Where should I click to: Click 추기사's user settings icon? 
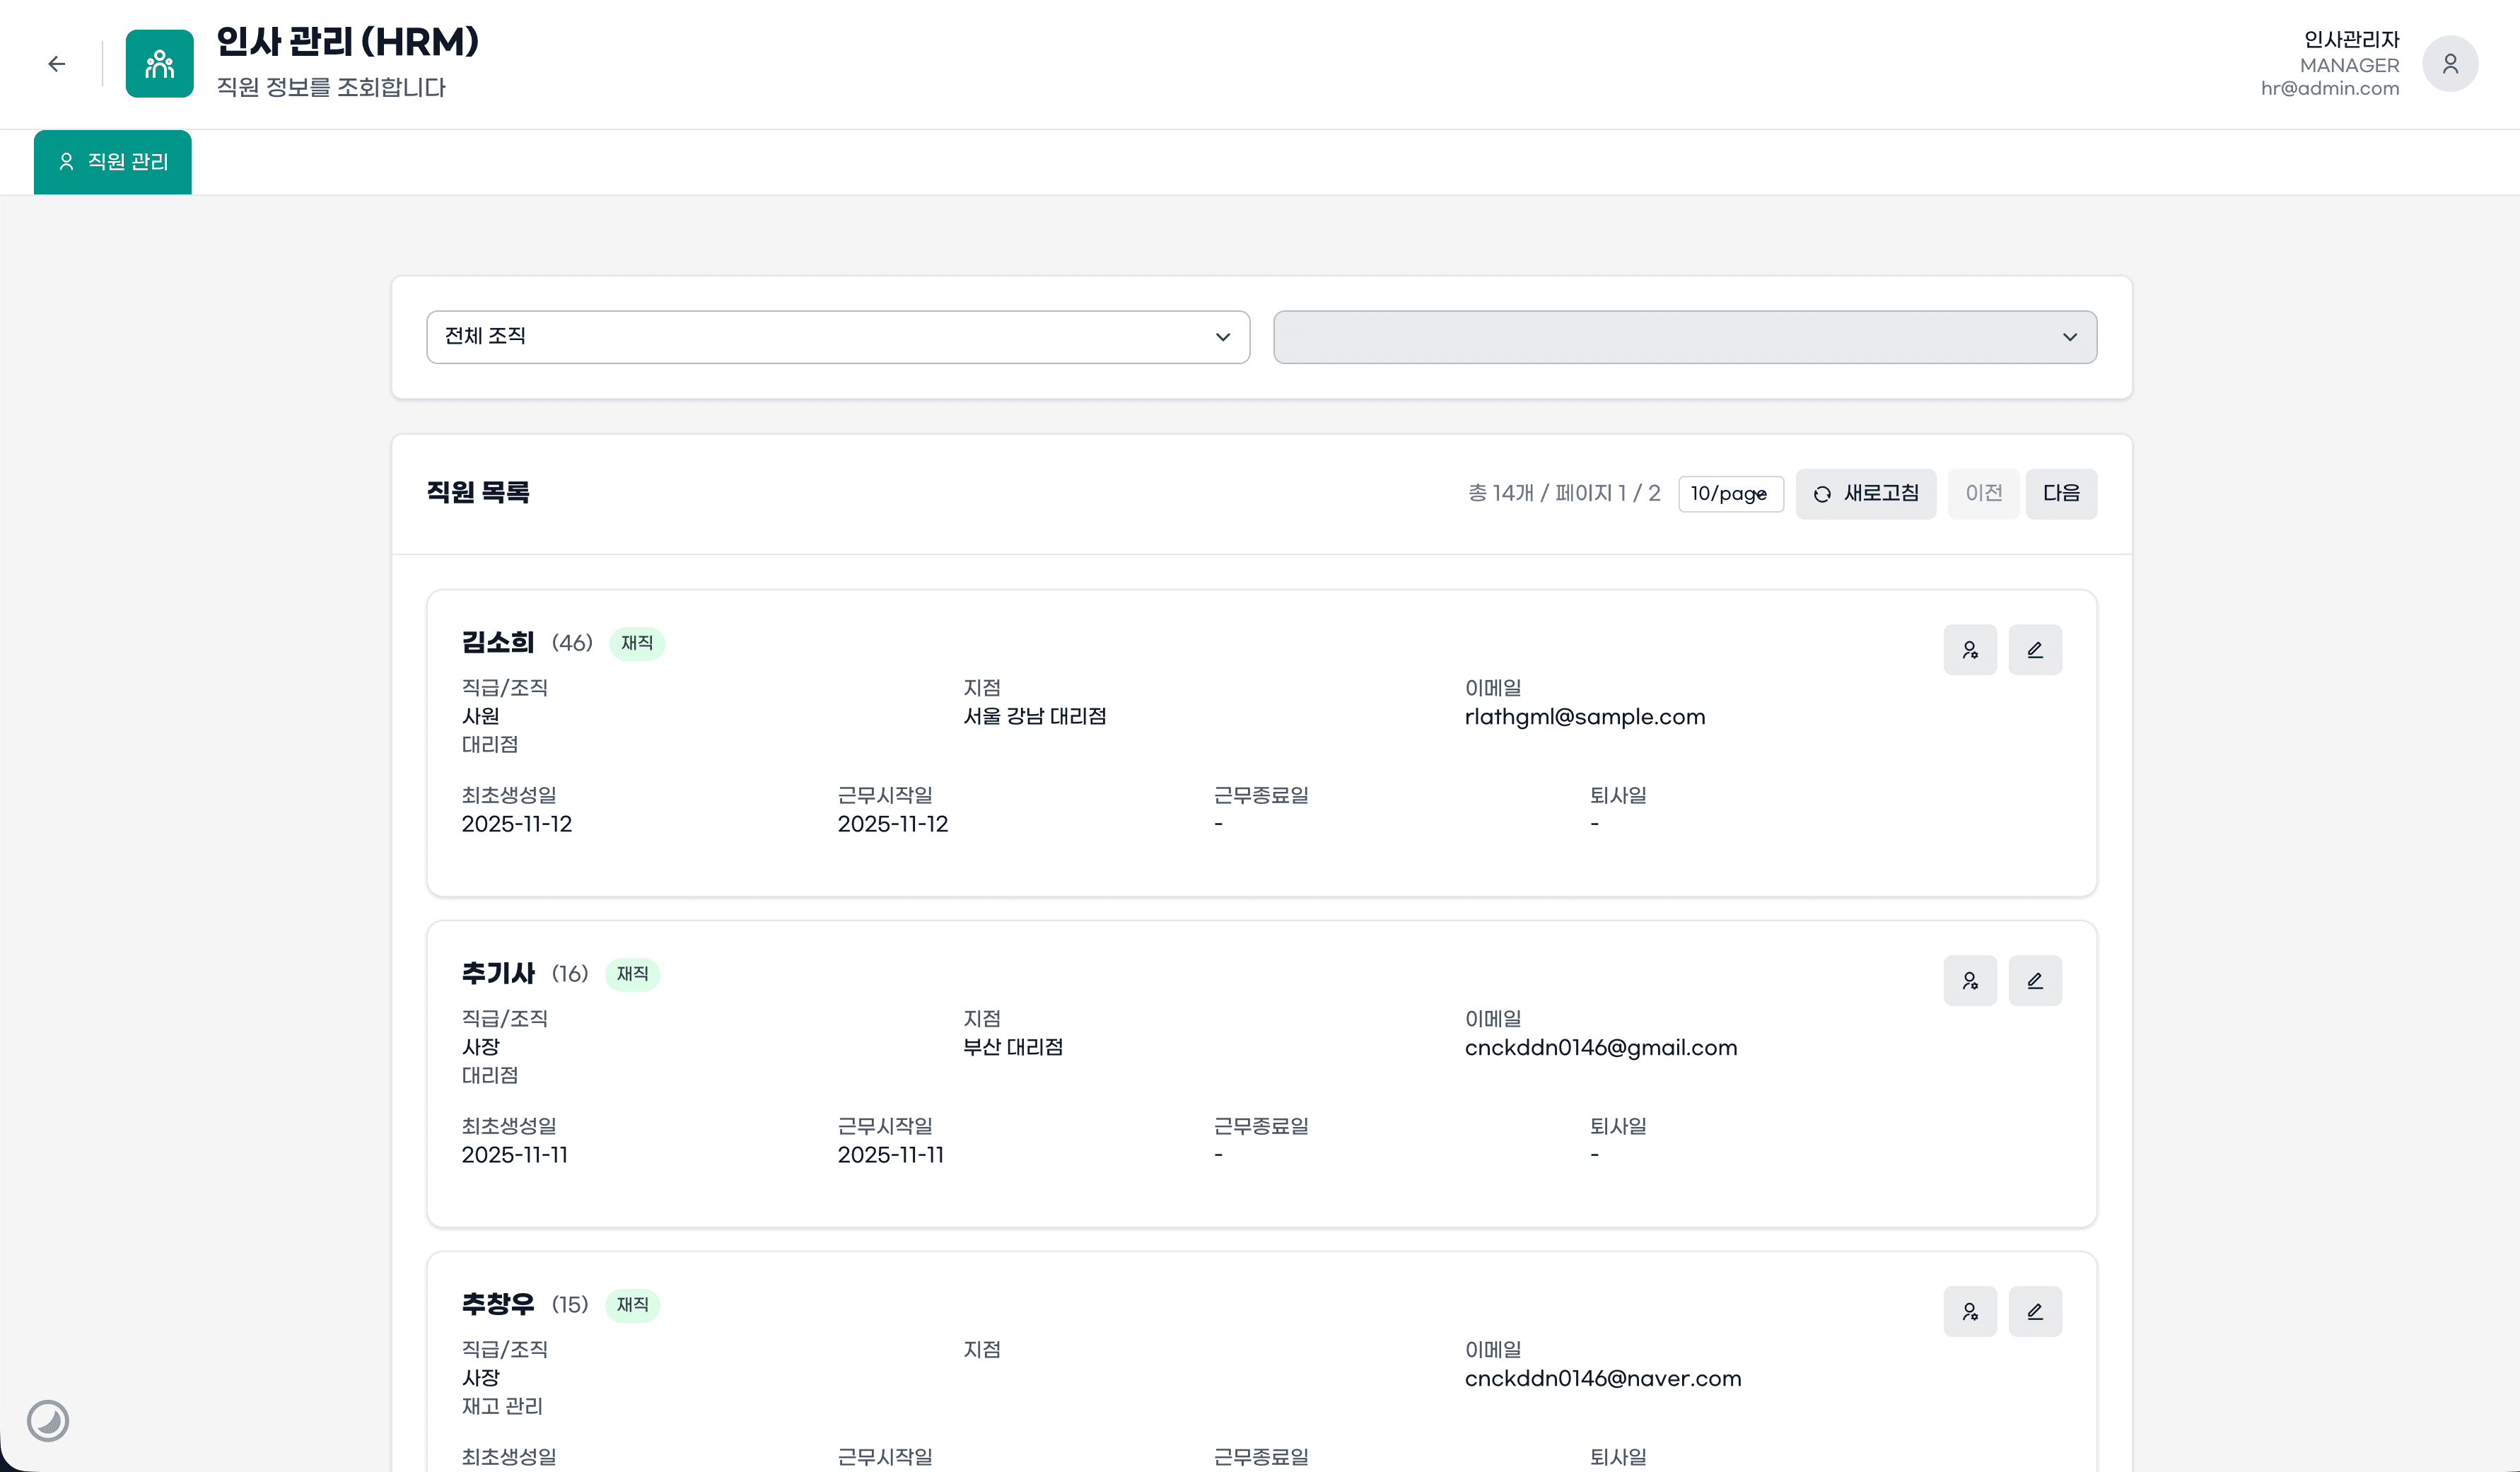1969,981
